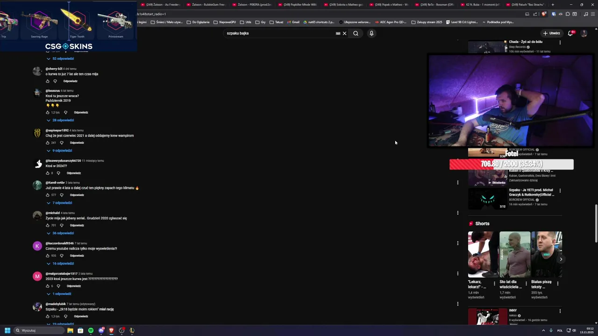Click the Utwórz create button
Viewport: 598px width, 336px height.
(x=552, y=33)
